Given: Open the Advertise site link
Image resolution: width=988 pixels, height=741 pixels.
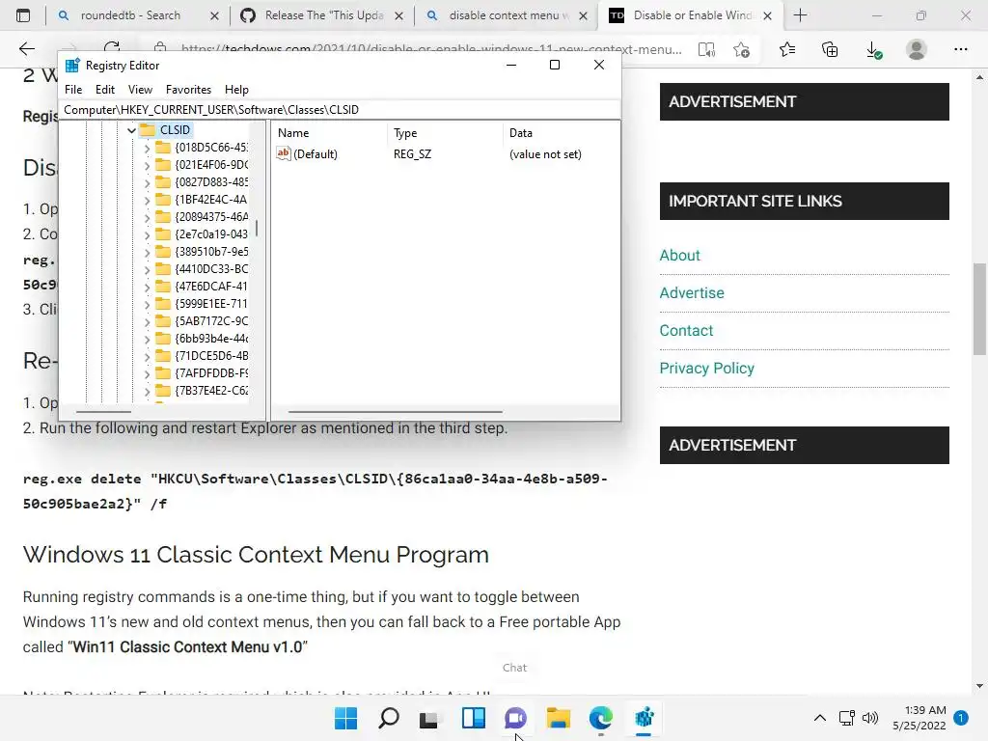Looking at the screenshot, I should (691, 293).
